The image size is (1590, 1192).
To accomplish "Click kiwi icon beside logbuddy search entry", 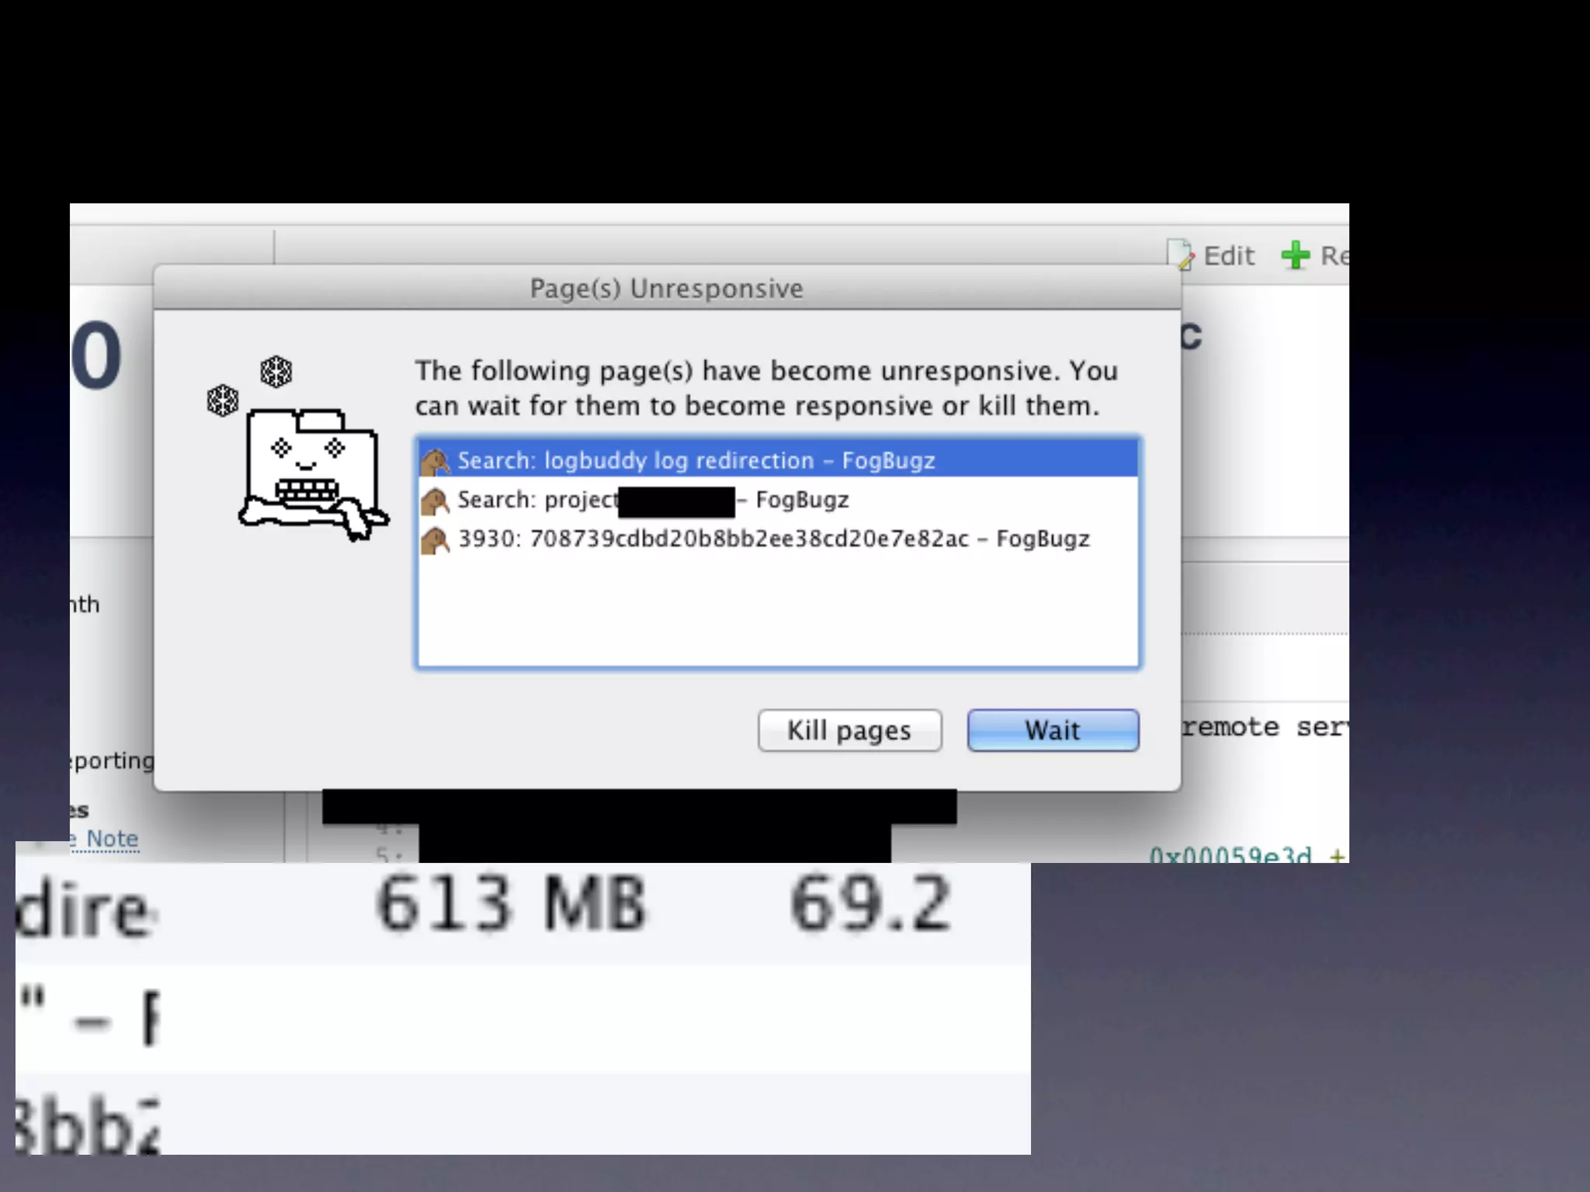I will [436, 462].
